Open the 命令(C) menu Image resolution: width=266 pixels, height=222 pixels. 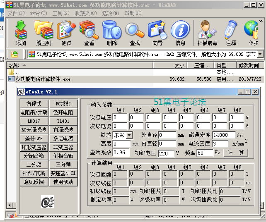pos(39,13)
